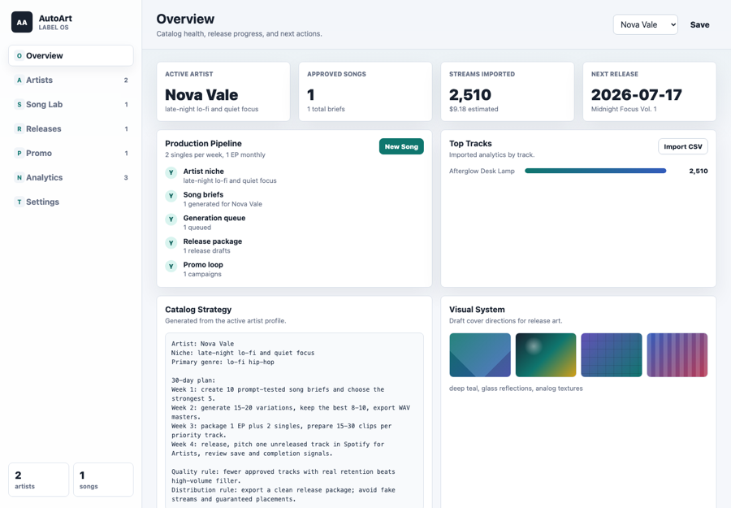Click the Generation queue status badge

pyautogui.click(x=171, y=219)
